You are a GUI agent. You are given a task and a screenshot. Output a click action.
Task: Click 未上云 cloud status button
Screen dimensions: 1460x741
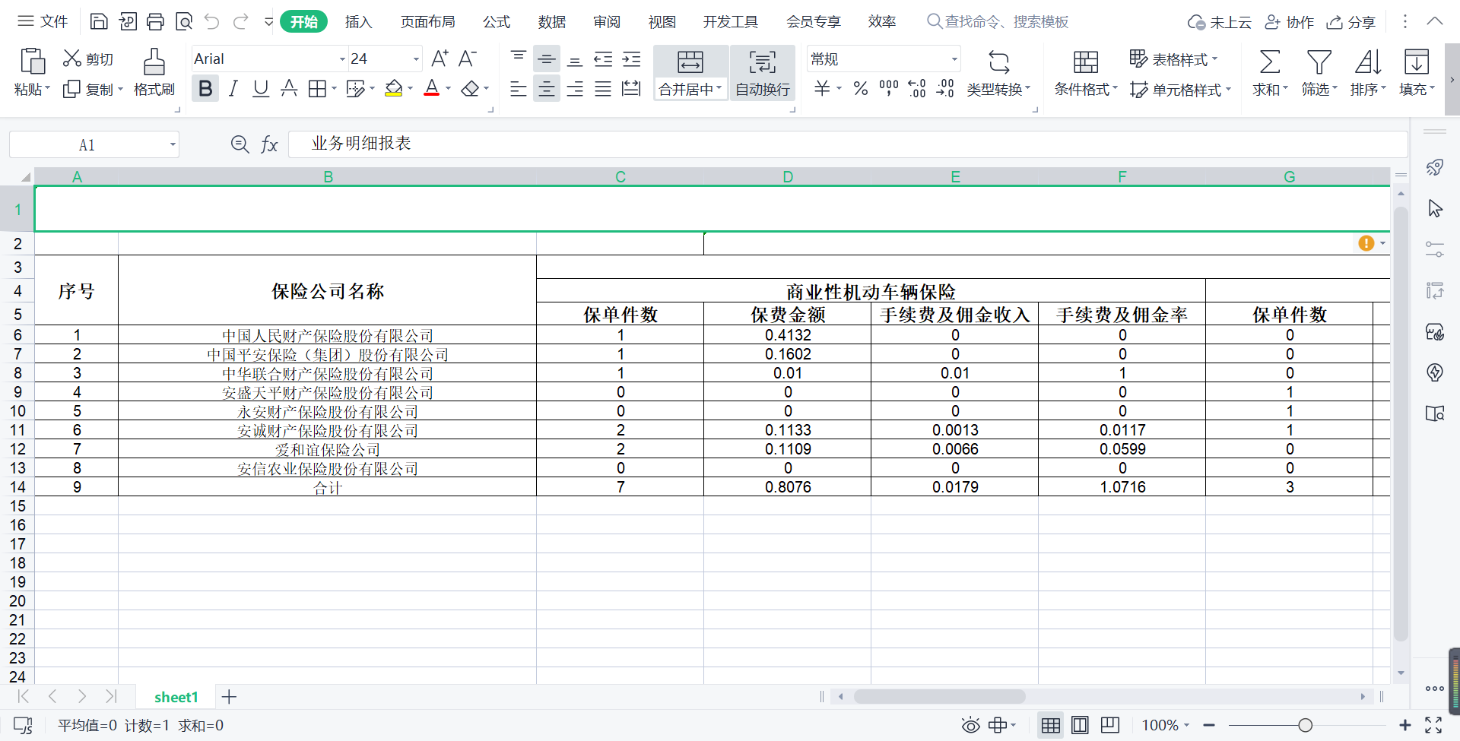point(1220,22)
